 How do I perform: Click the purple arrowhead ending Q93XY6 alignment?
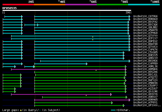click(111, 95)
